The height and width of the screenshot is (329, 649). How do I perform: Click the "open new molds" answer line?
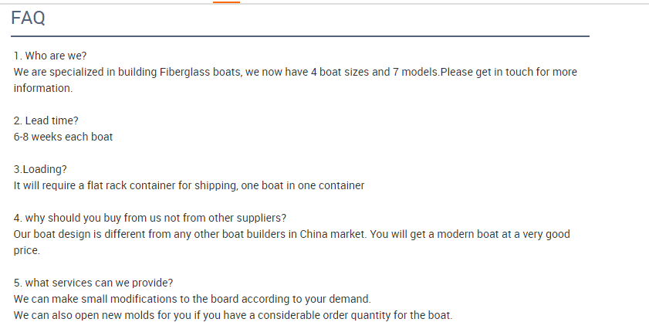pos(233,315)
